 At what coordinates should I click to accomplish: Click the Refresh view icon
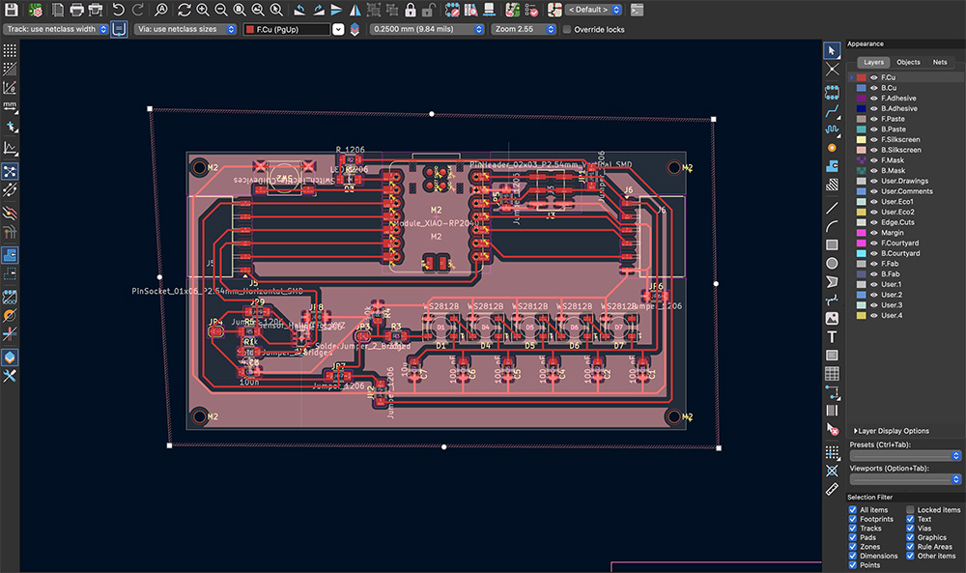[184, 10]
